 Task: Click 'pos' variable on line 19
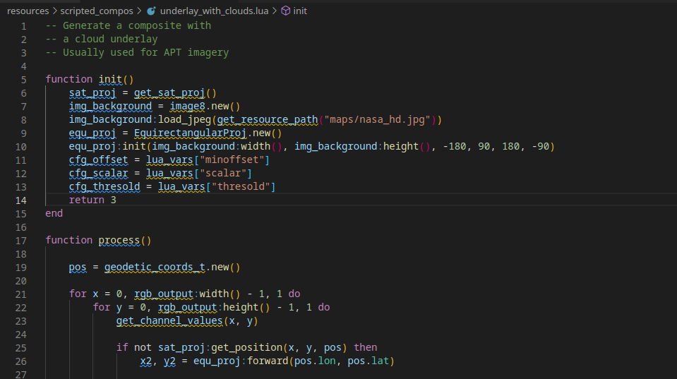pyautogui.click(x=78, y=267)
